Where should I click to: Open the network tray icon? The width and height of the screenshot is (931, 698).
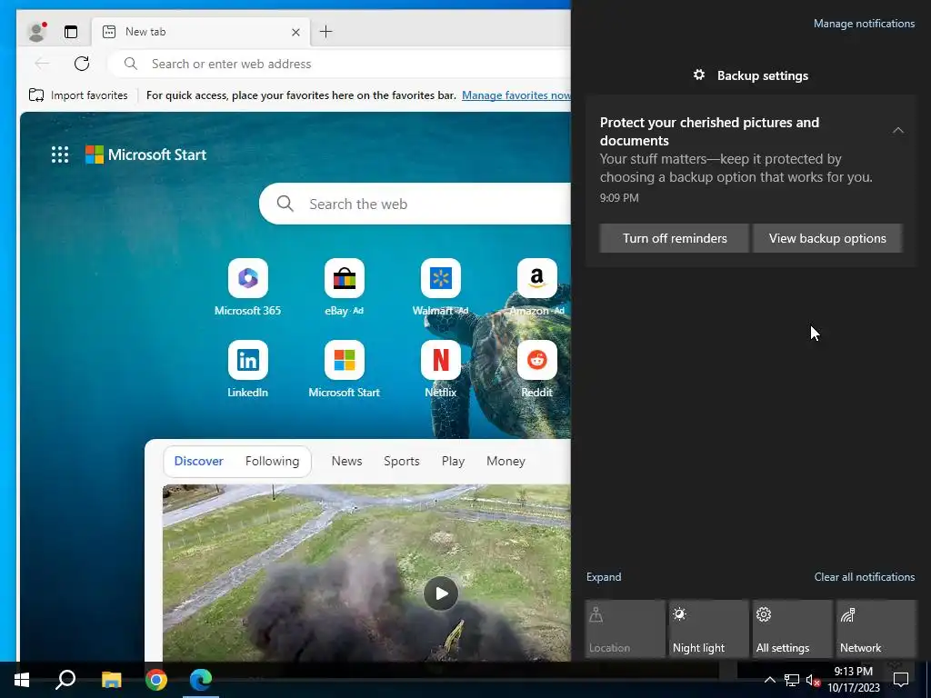tap(792, 680)
